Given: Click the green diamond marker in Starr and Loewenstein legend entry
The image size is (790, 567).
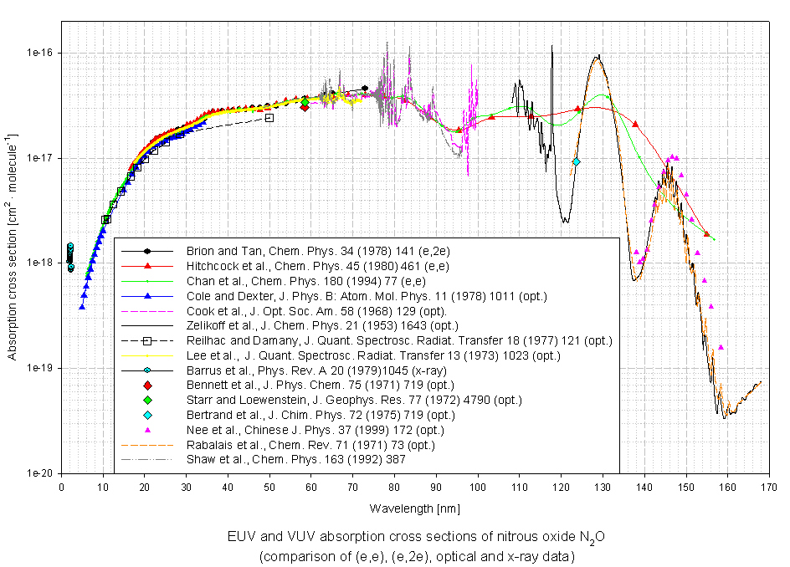Looking at the screenshot, I should click(x=147, y=401).
